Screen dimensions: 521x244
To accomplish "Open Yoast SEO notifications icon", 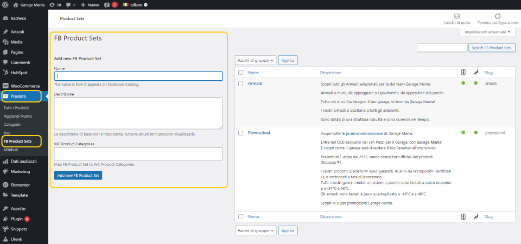I will pos(111,5).
